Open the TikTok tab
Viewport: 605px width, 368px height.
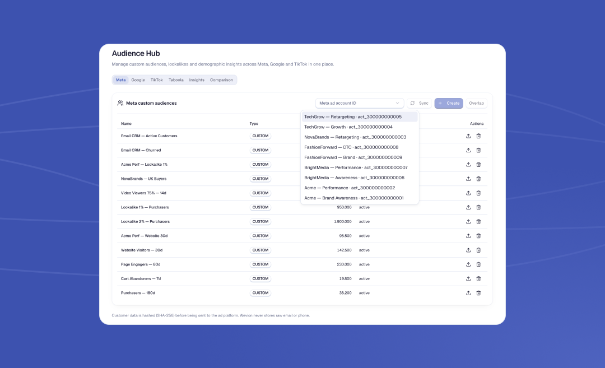[156, 80]
